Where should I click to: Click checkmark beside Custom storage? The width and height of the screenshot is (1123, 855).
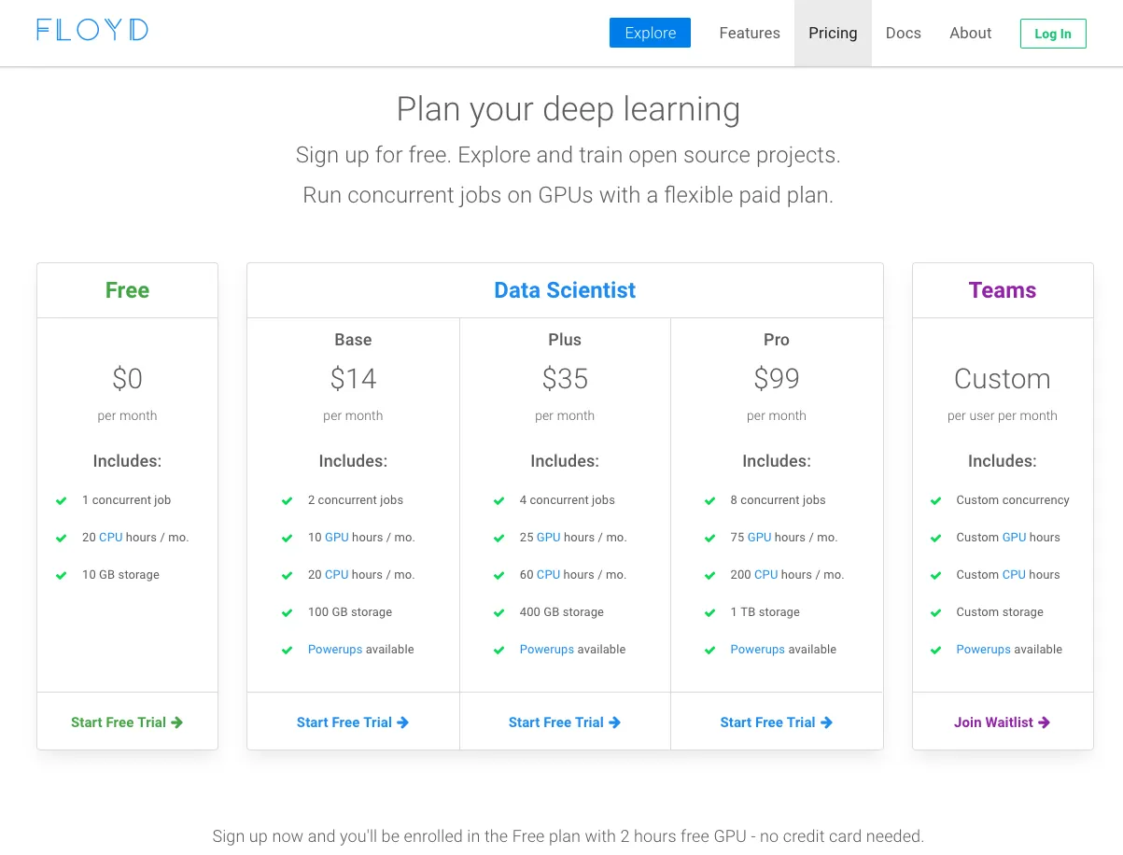[936, 613]
